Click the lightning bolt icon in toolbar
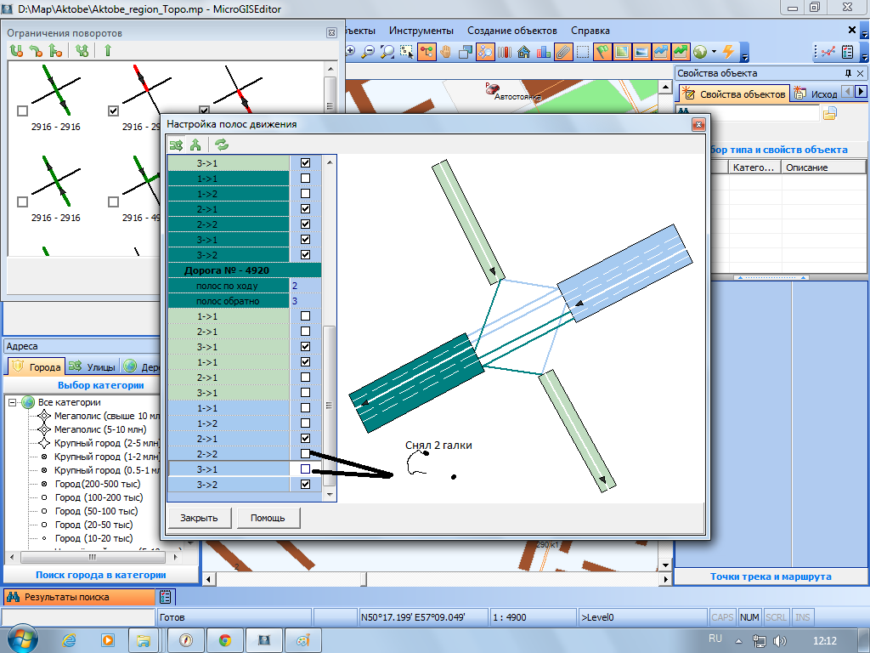870x653 pixels. click(728, 51)
